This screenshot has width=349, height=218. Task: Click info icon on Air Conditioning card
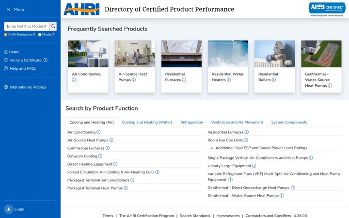coord(74,79)
